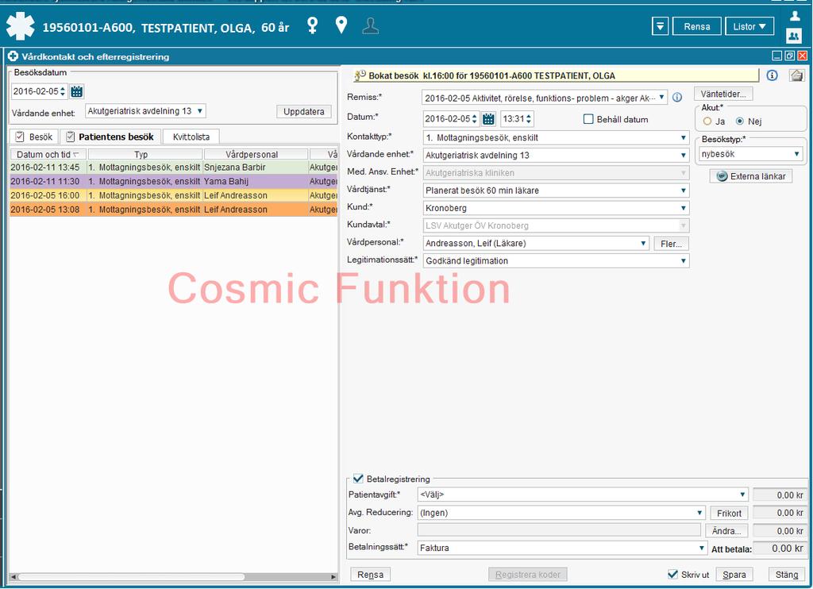Click the time stepper showing 13:31

pos(528,119)
